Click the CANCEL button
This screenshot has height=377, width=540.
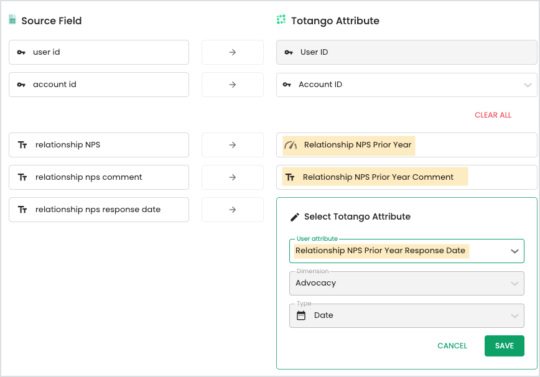(452, 346)
